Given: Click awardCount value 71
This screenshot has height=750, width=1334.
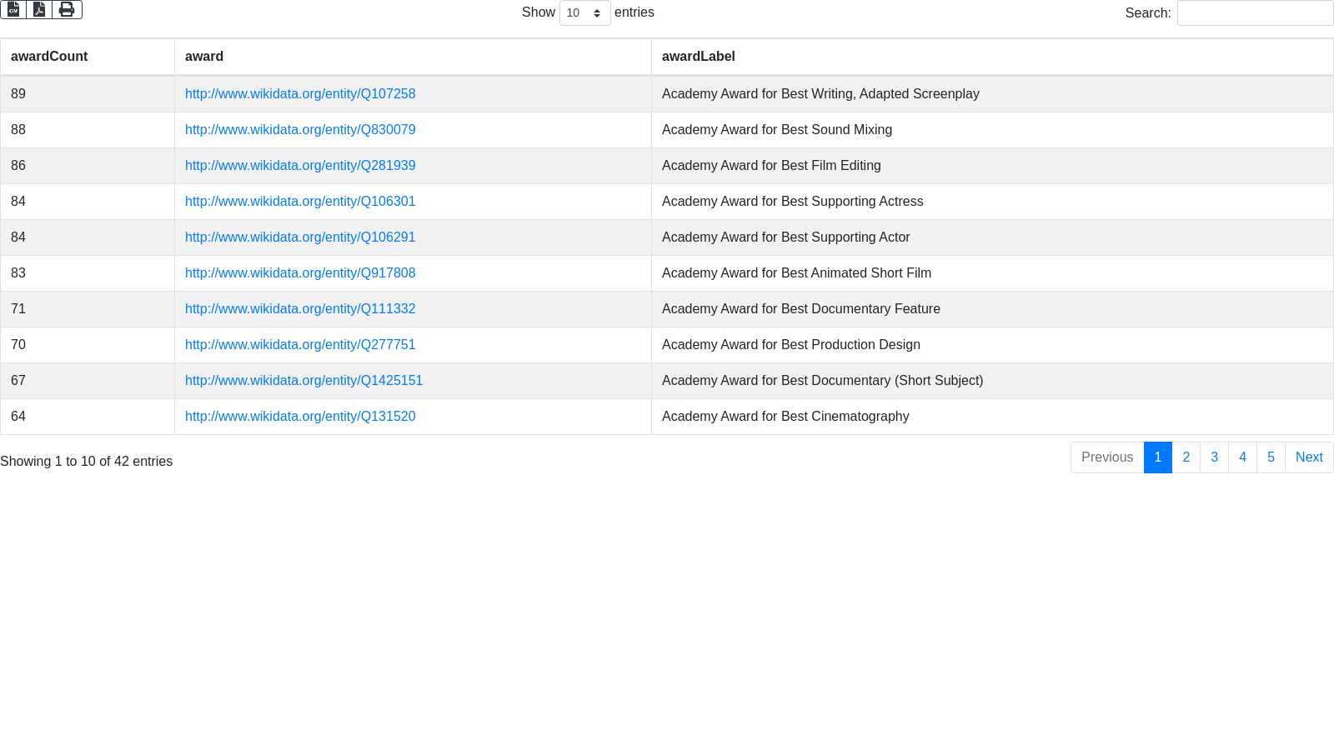Looking at the screenshot, I should pos(18,309).
